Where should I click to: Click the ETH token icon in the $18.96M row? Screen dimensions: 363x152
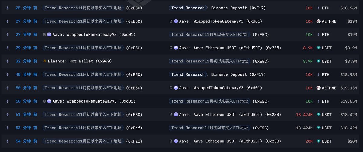coord(318,8)
